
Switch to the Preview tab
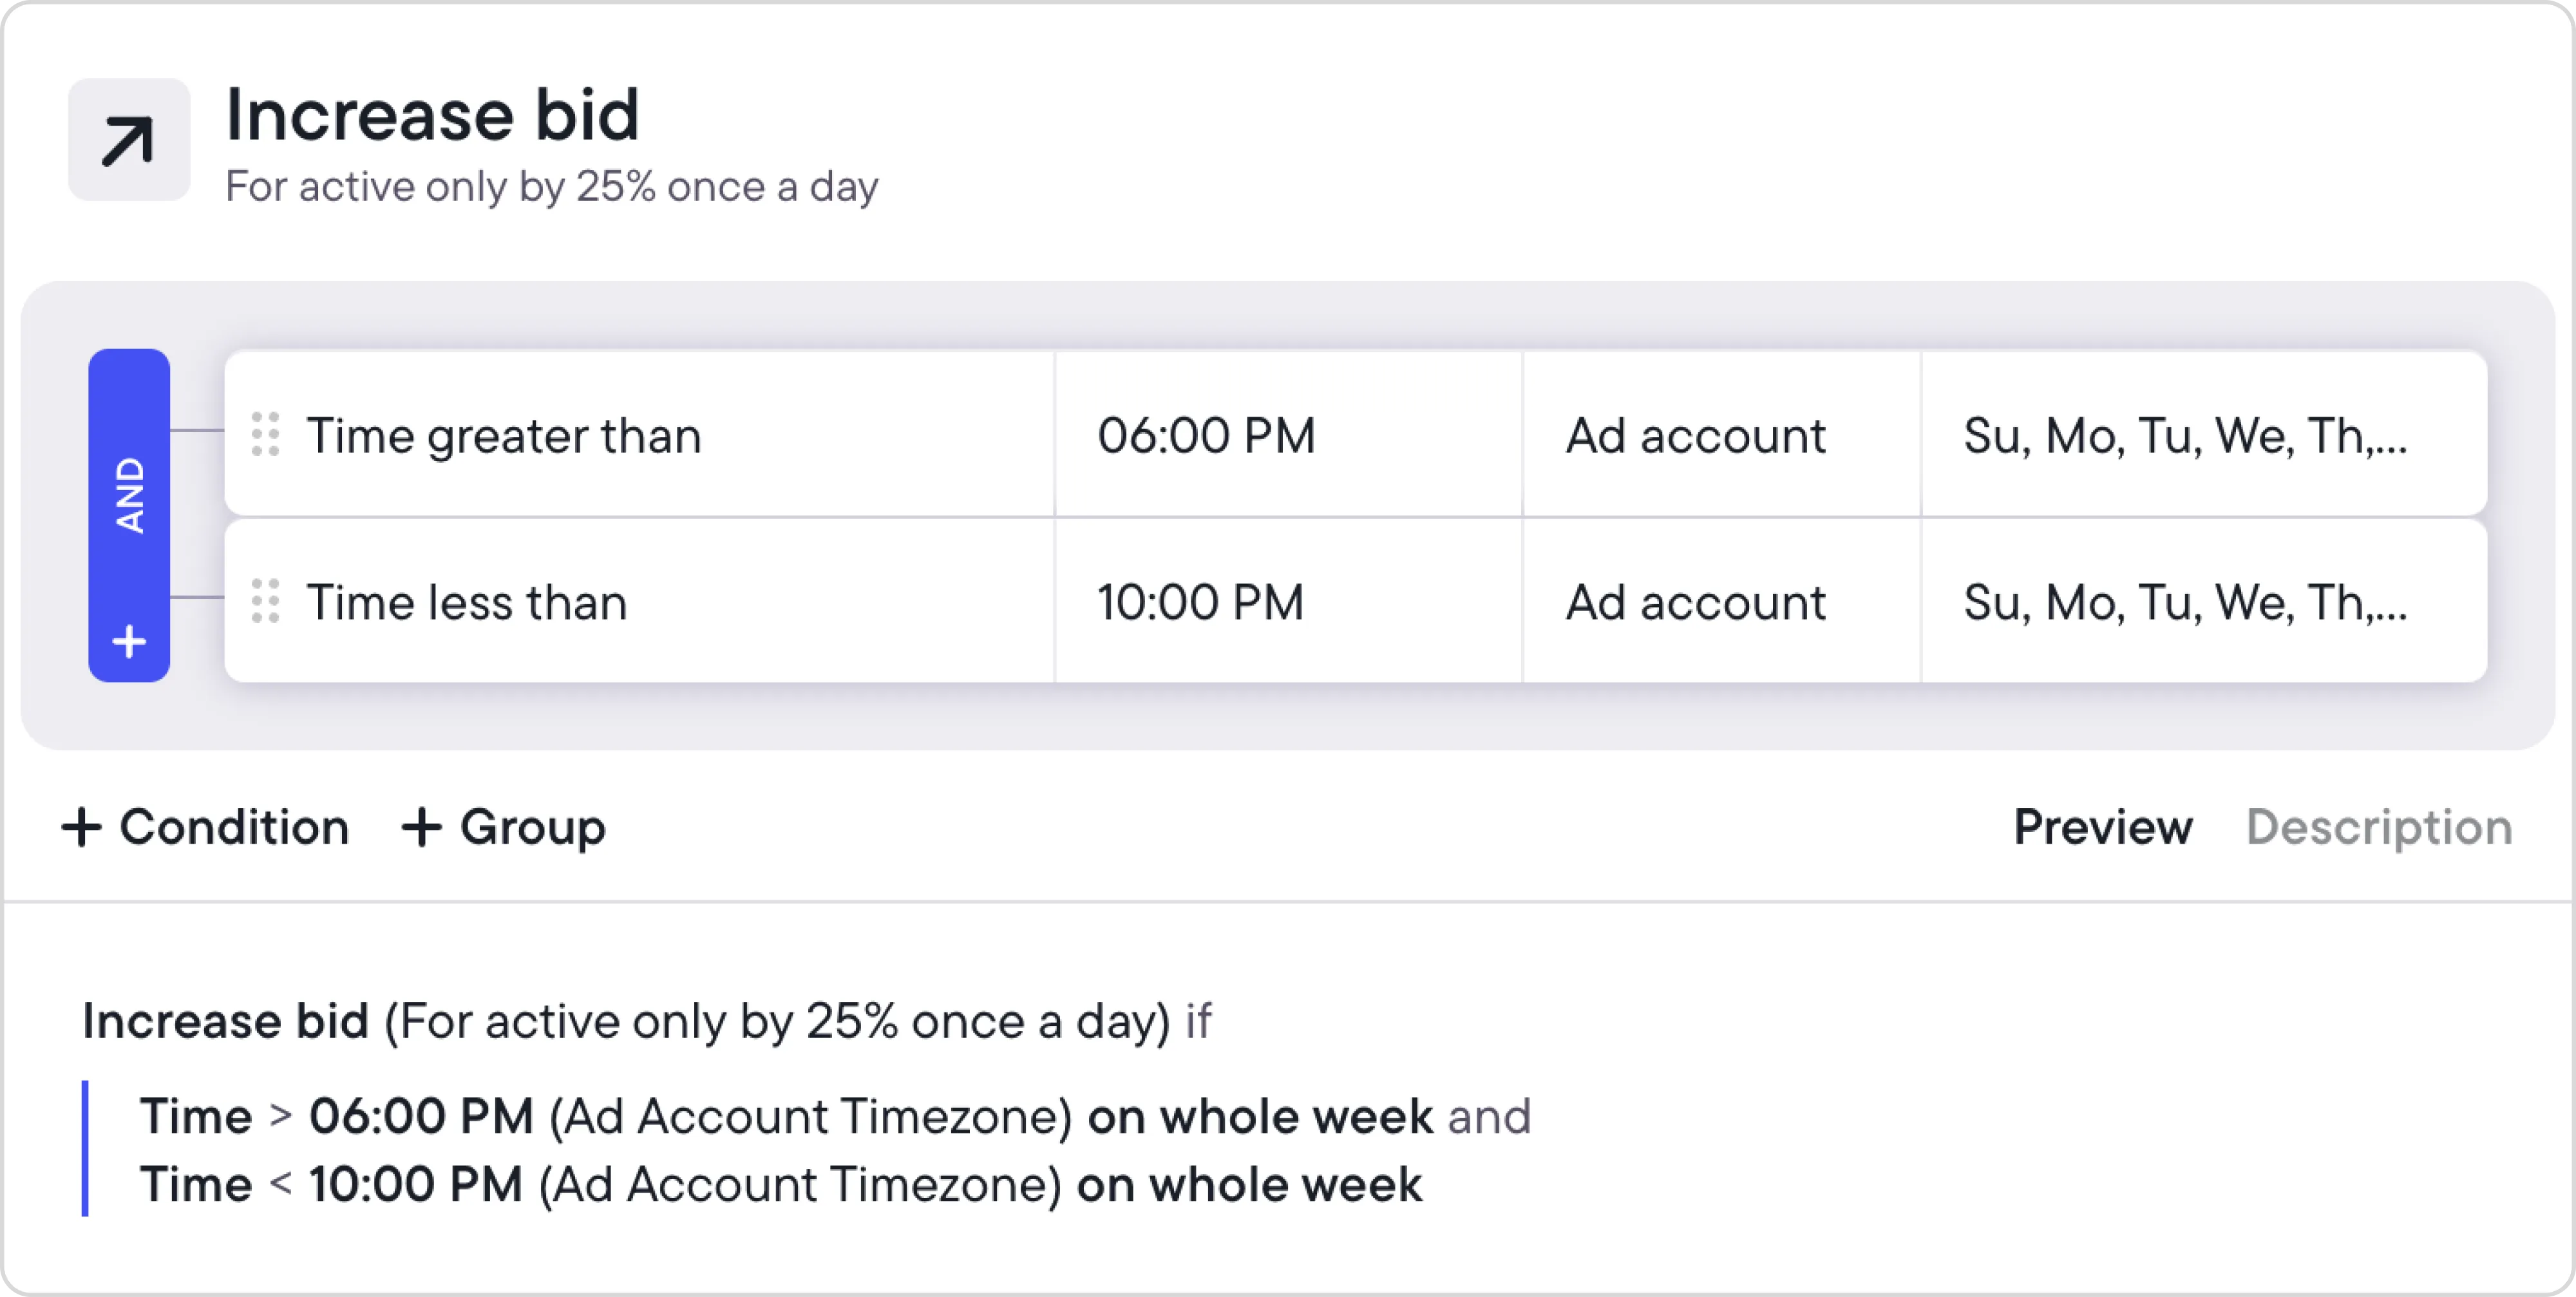click(x=2102, y=827)
